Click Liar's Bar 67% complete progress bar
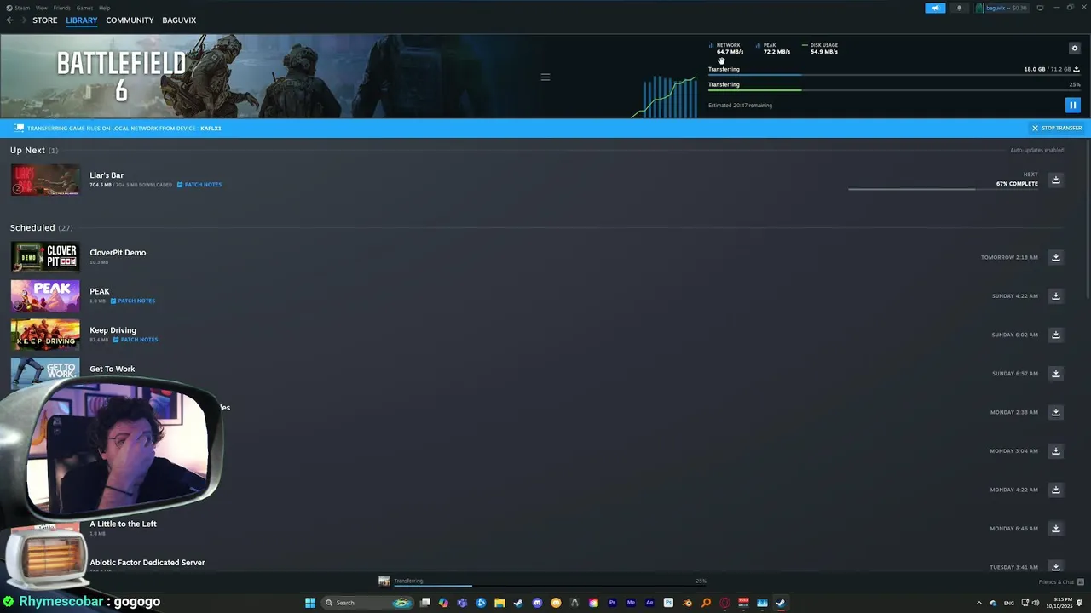The image size is (1091, 613). (x=944, y=189)
